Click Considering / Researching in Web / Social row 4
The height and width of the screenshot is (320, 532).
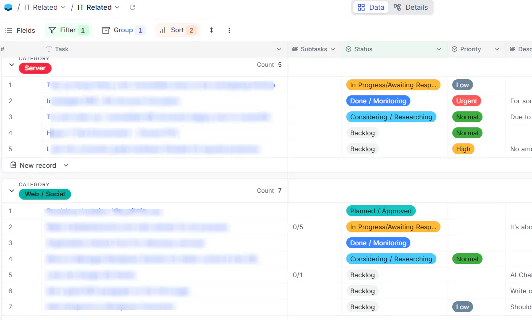391,259
